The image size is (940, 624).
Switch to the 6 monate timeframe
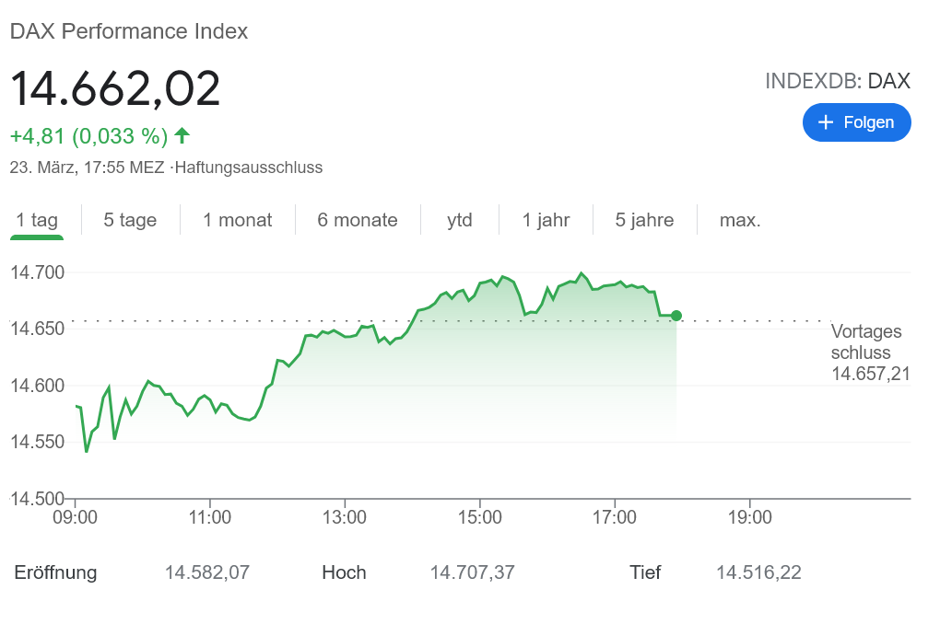click(x=357, y=220)
